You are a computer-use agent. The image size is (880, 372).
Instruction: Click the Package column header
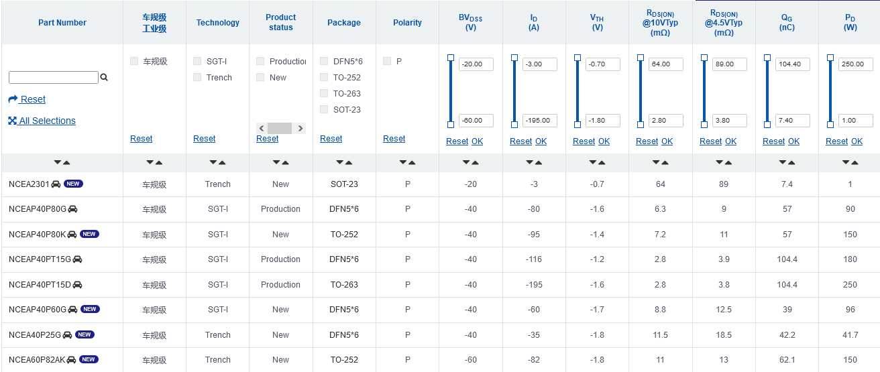pyautogui.click(x=344, y=23)
